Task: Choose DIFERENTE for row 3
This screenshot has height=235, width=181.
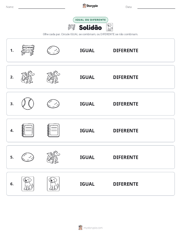Action: pyautogui.click(x=126, y=104)
